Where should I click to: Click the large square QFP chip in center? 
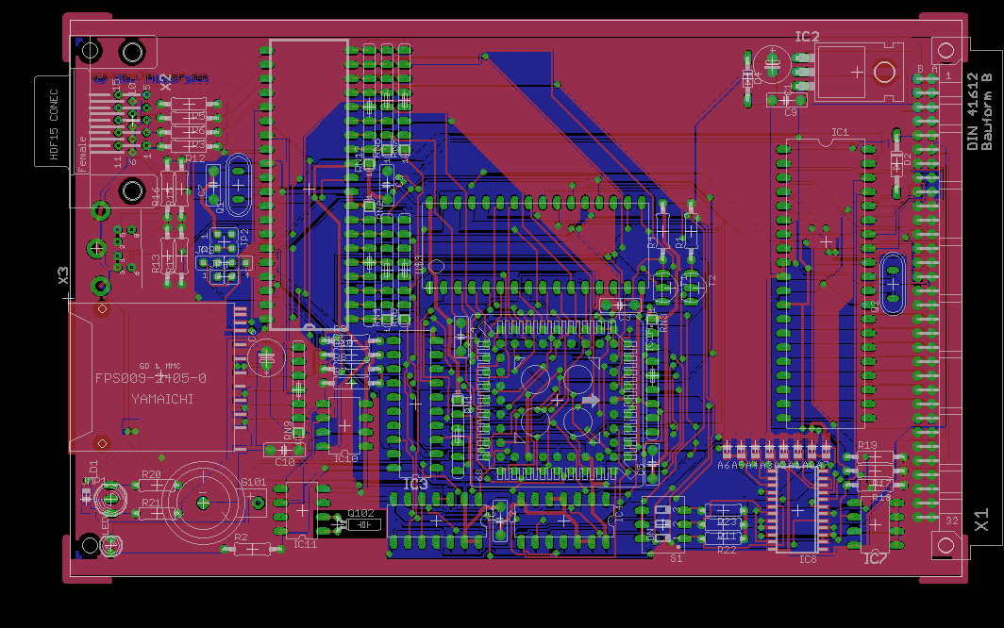pyautogui.click(x=557, y=394)
